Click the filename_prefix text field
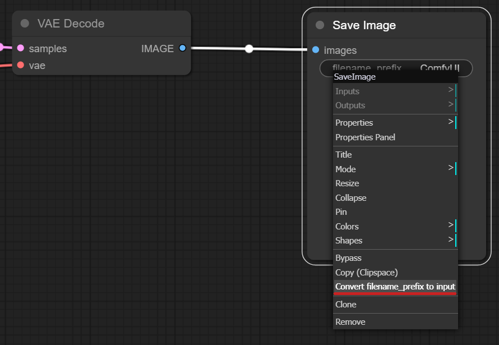499x345 pixels. [x=396, y=67]
